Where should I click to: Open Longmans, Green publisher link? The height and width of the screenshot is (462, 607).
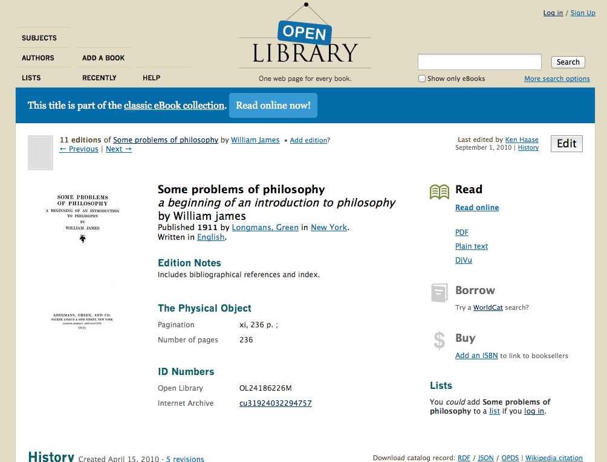pyautogui.click(x=265, y=227)
